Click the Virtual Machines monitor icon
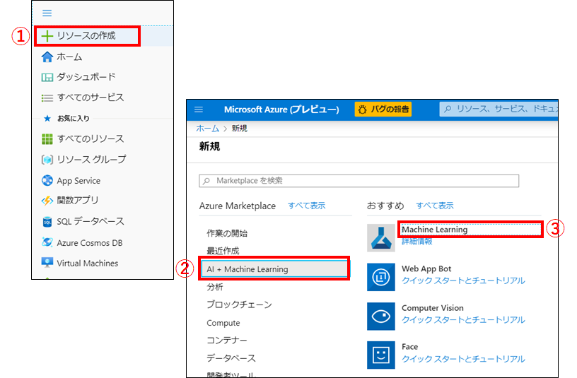 tap(47, 263)
